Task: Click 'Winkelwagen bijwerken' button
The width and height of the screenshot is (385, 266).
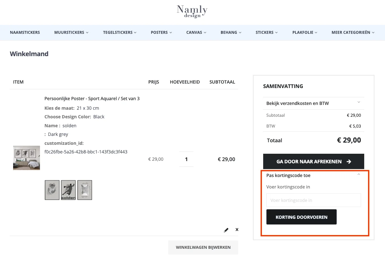Action: coord(203,247)
